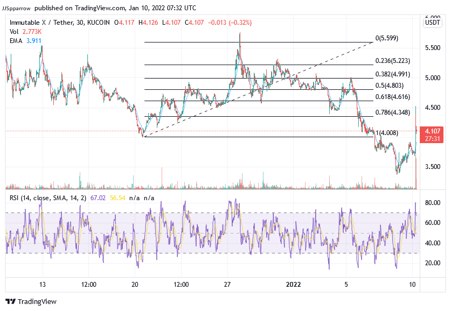
Task: Click the 27 date label on time axis
Action: [x=227, y=285]
